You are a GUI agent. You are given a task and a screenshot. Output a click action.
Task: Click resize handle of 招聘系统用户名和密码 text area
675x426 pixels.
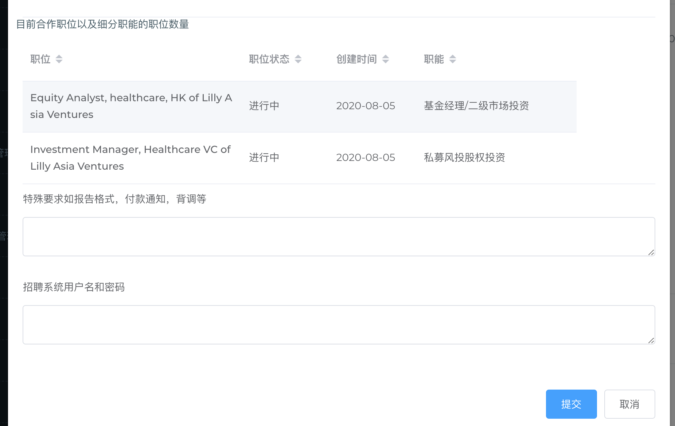pyautogui.click(x=651, y=340)
